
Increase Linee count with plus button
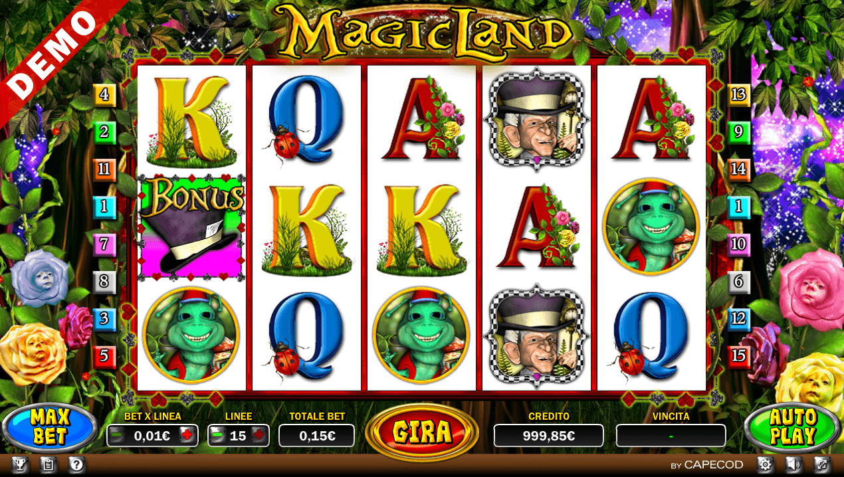tap(259, 436)
